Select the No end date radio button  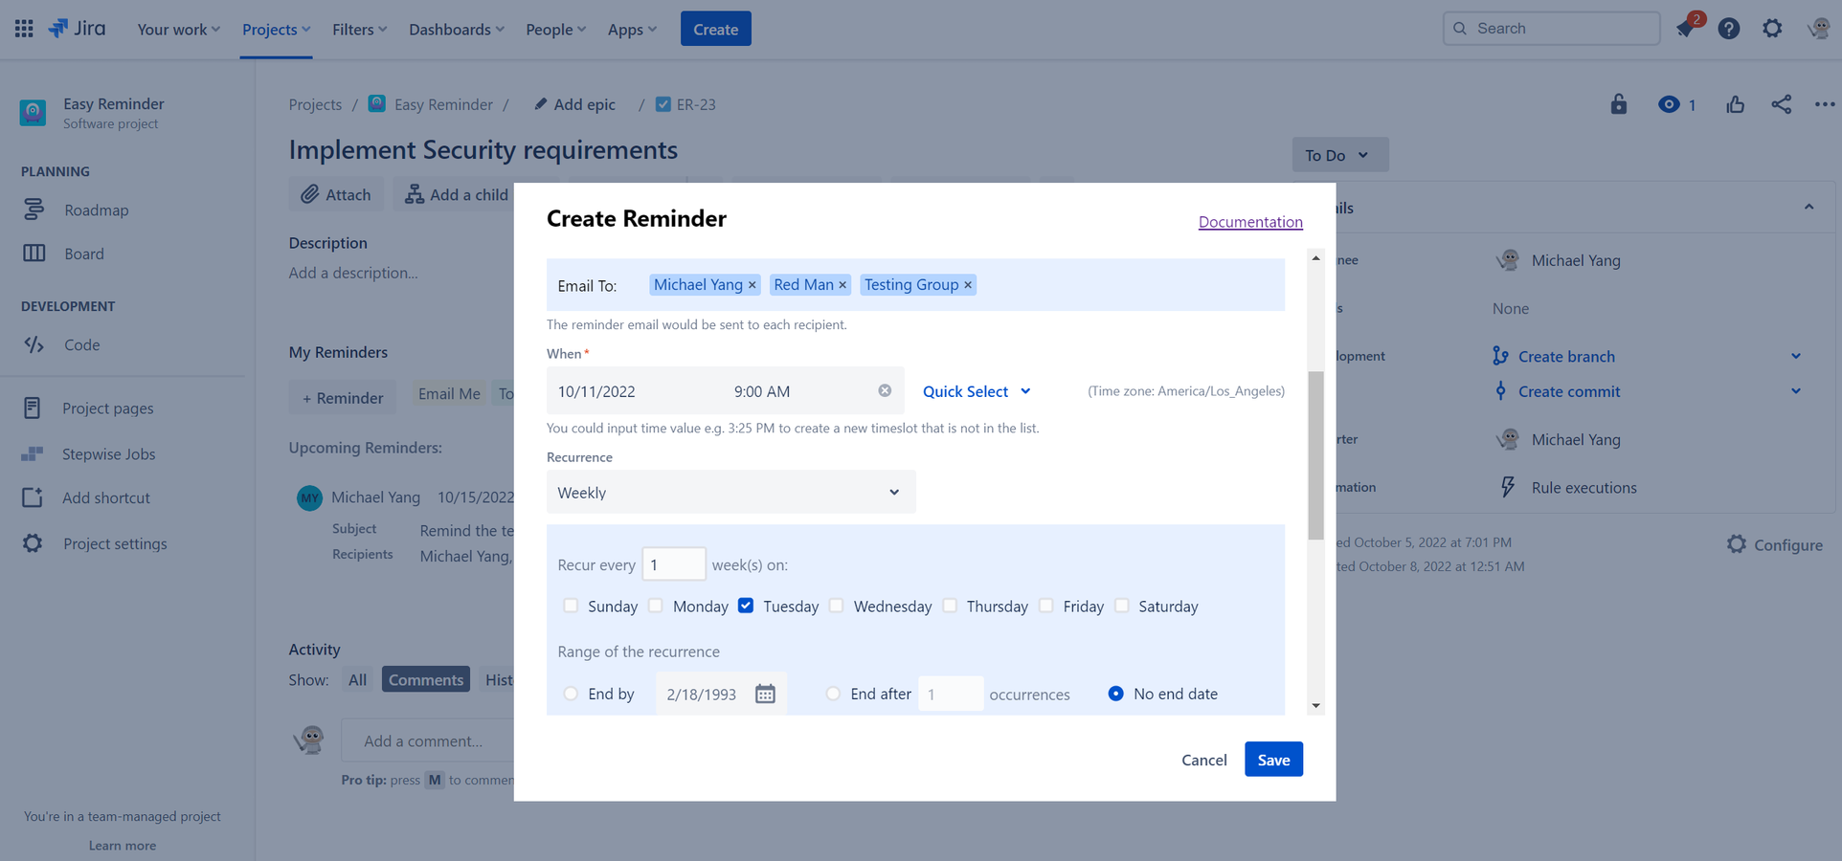pyautogui.click(x=1116, y=694)
